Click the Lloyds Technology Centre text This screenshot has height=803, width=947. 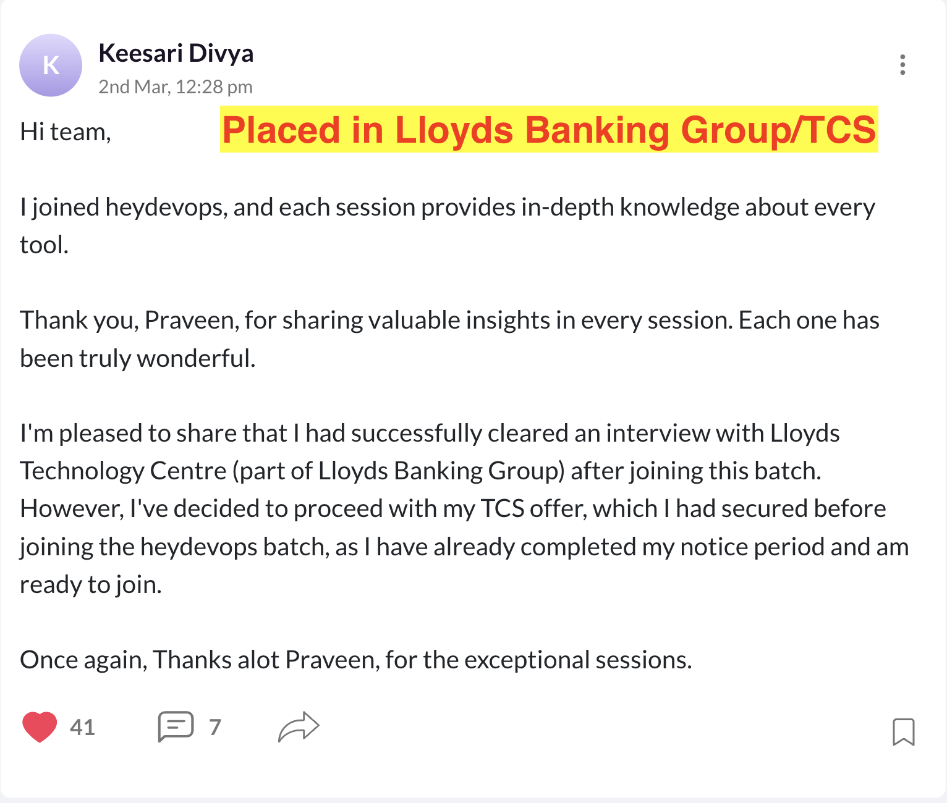click(x=124, y=471)
